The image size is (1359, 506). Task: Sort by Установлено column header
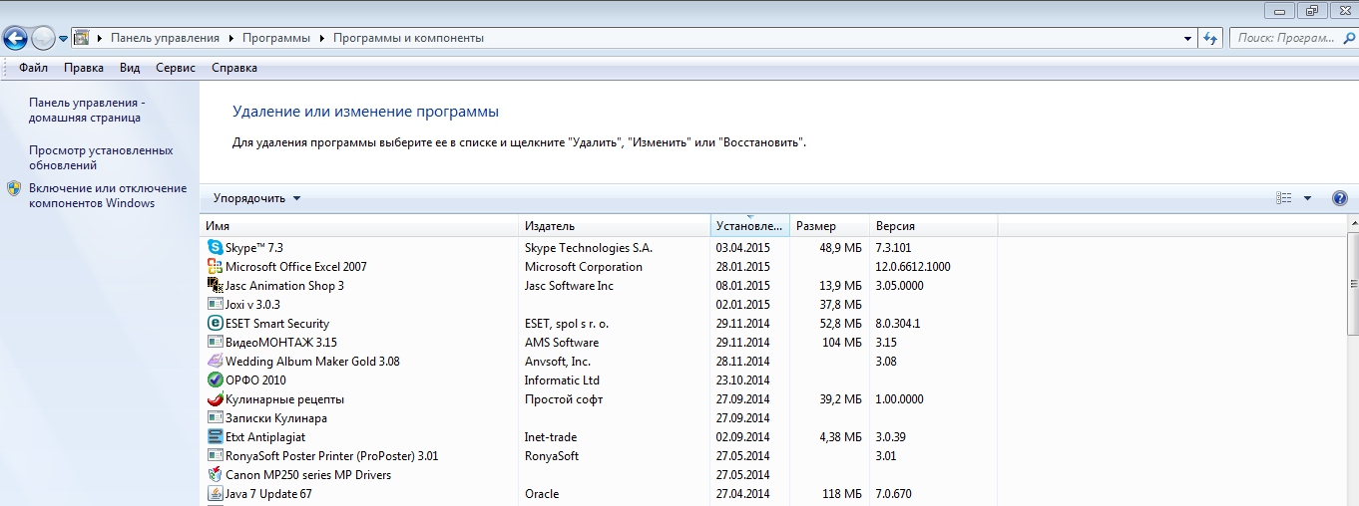pyautogui.click(x=750, y=226)
